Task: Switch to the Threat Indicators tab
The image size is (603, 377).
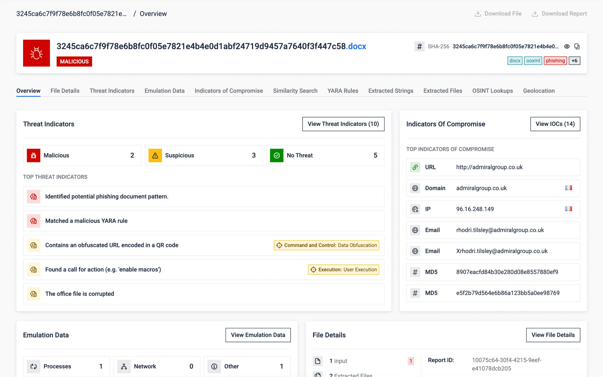Action: pos(112,91)
